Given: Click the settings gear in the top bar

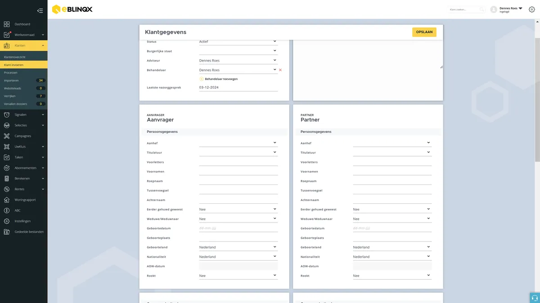Looking at the screenshot, I should (532, 9).
